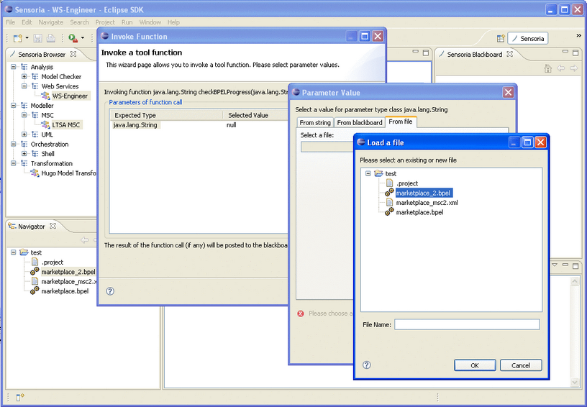
Task: Close the Navigator view tab
Action: [53, 226]
